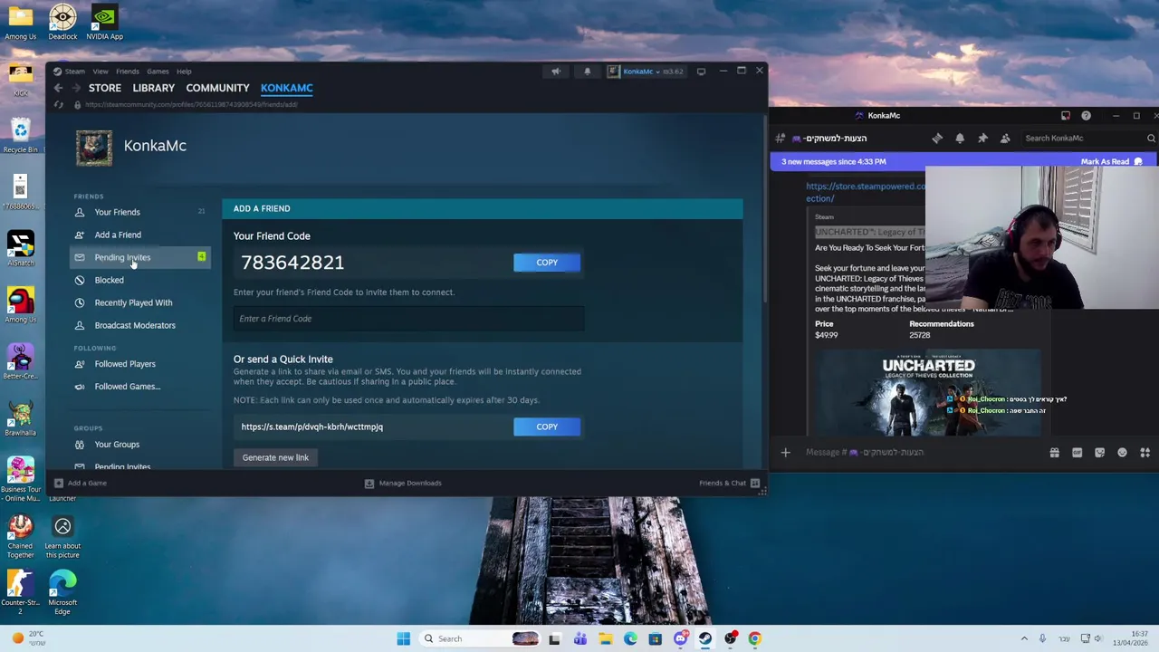The height and width of the screenshot is (652, 1159).
Task: Select Recently Played With
Action: pos(133,302)
